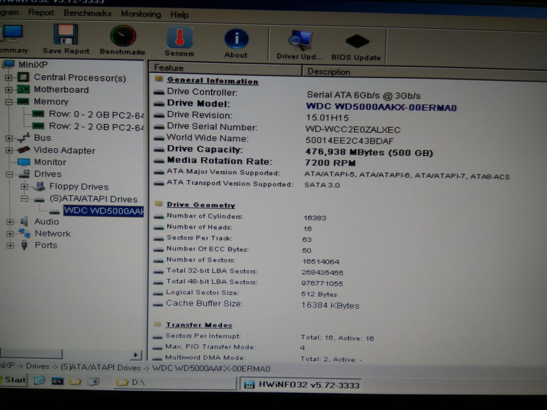
Task: Open the BIOS Update chip icon
Action: tap(357, 42)
